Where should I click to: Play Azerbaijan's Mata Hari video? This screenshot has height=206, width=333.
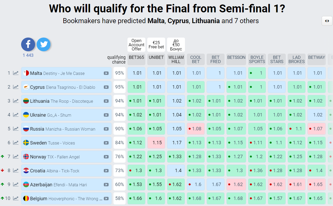[106, 185]
